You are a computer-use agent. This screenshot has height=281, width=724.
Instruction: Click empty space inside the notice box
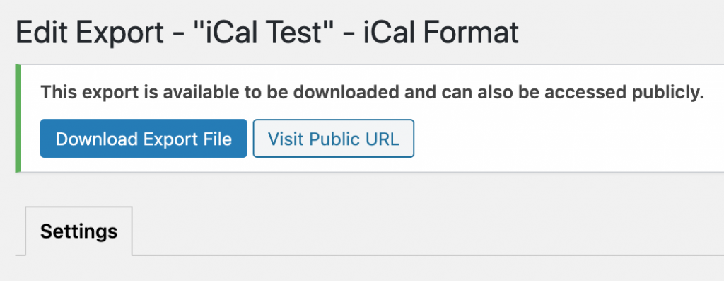[x=568, y=139]
